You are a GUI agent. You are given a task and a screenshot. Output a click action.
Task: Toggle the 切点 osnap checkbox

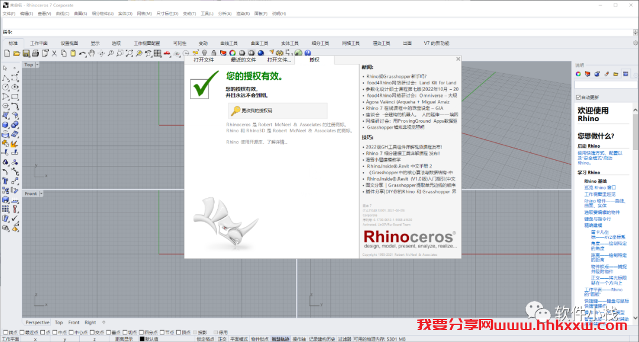[125, 332]
